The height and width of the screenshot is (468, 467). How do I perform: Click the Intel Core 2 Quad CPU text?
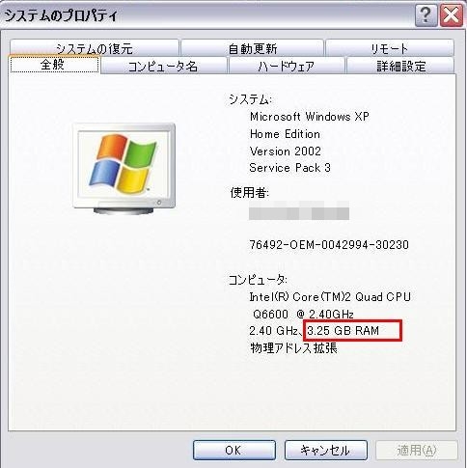pyautogui.click(x=330, y=296)
